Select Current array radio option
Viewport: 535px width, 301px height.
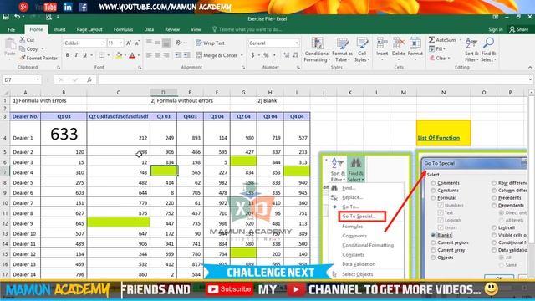click(433, 250)
